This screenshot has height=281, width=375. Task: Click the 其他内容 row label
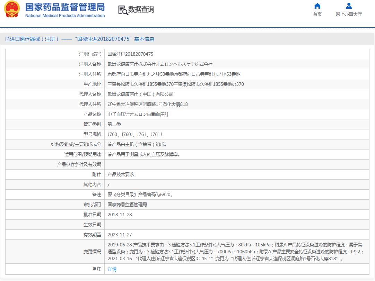pyautogui.click(x=92, y=184)
